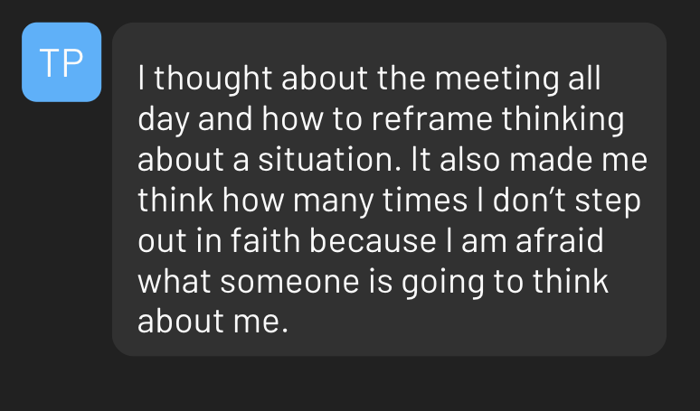Click the word "don't" in the message
Screen dimensions: 700x411
tap(529, 201)
